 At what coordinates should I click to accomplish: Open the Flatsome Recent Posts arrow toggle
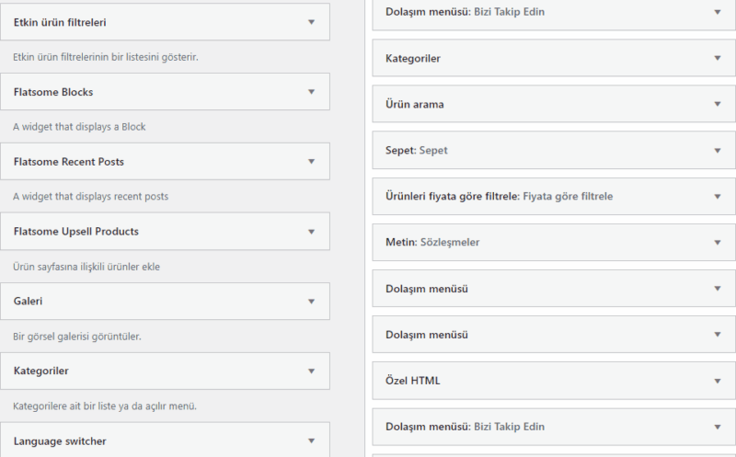(x=312, y=161)
